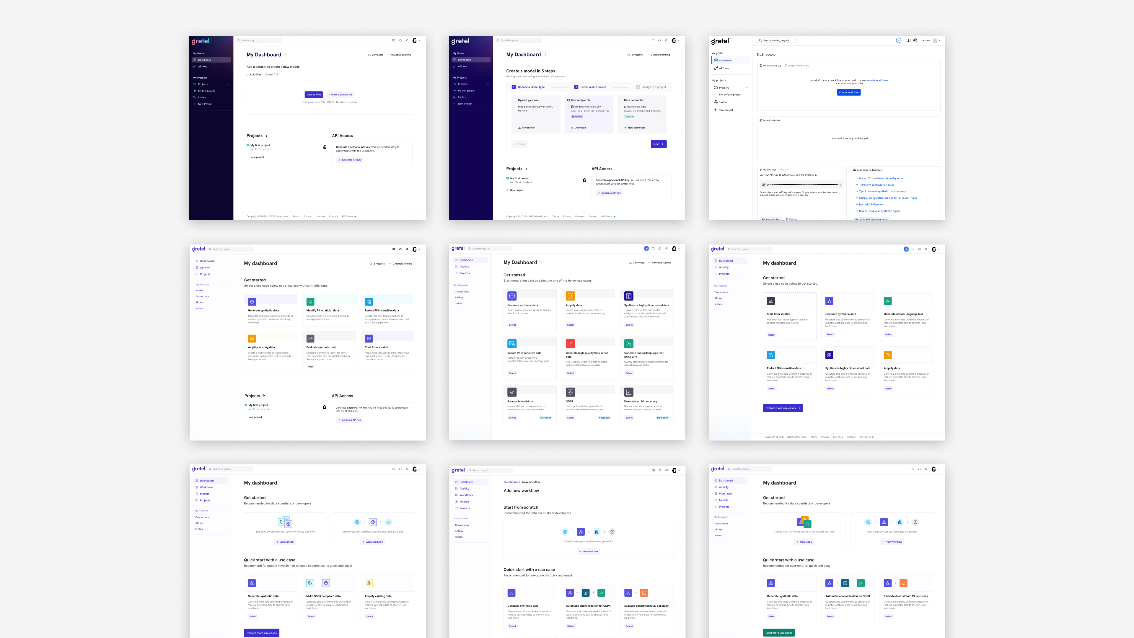Collapse Projects caret in 3-steps wizard sidebar
The image size is (1134, 638).
[x=488, y=84]
